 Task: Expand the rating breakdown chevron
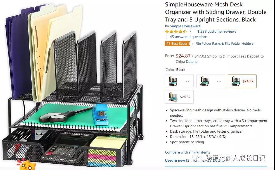tap(191, 32)
